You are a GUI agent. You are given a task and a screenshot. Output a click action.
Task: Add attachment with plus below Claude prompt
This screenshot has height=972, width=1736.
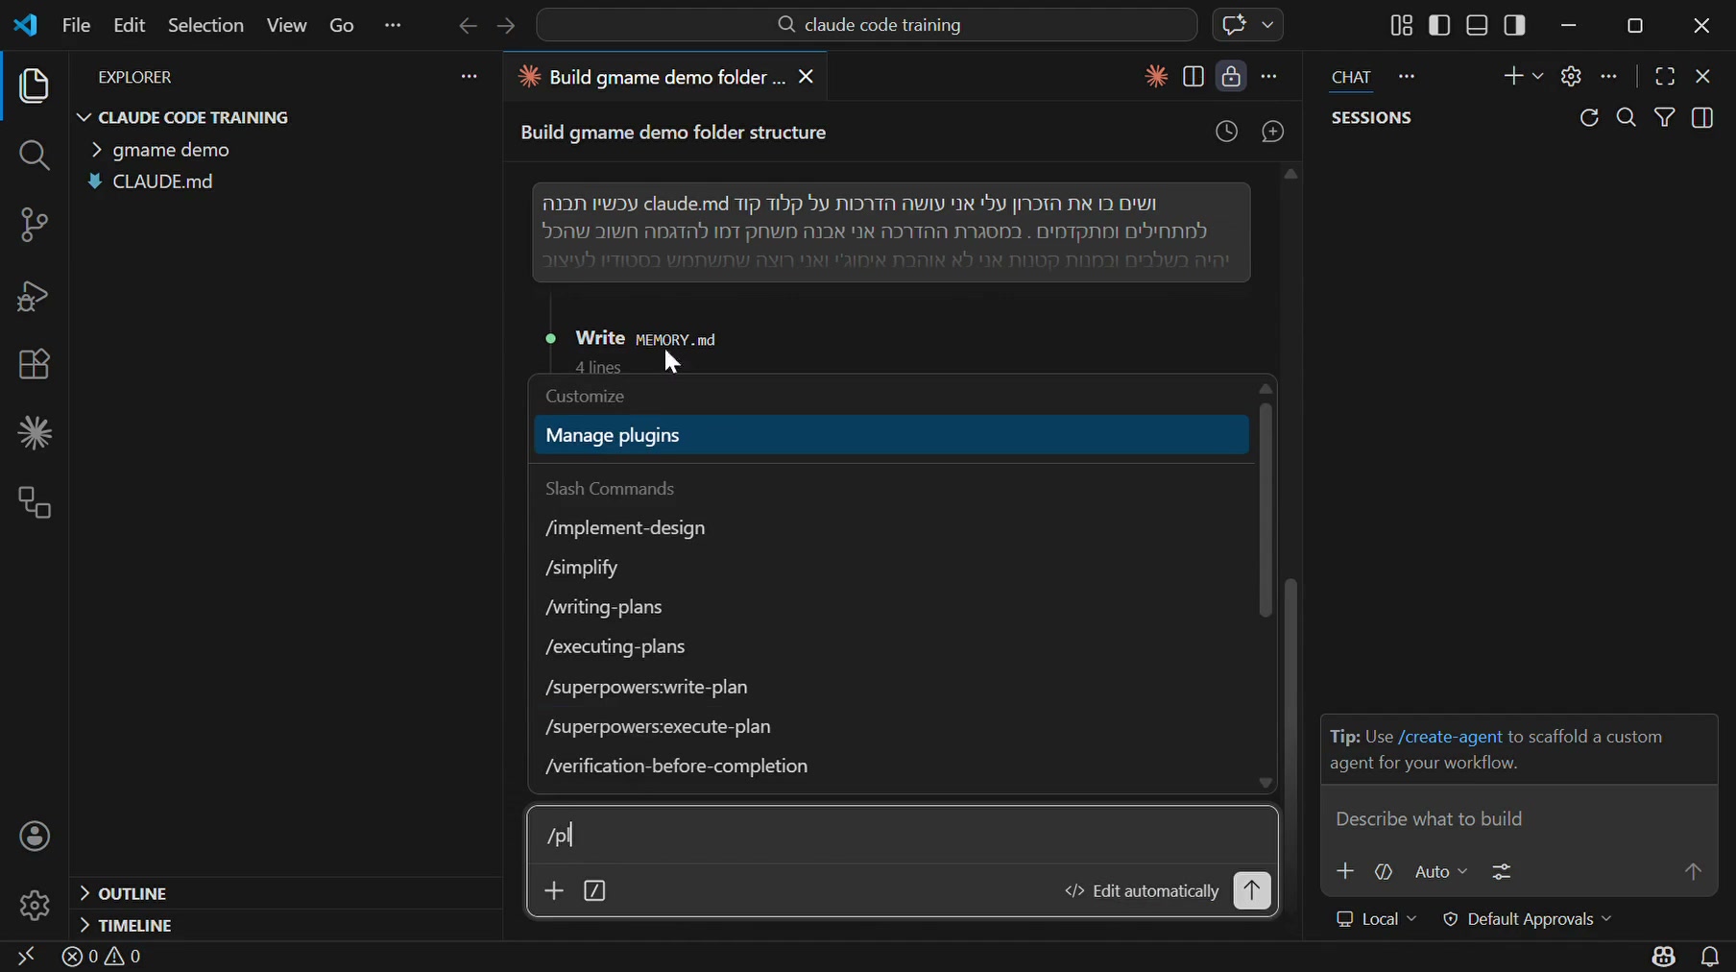click(554, 891)
